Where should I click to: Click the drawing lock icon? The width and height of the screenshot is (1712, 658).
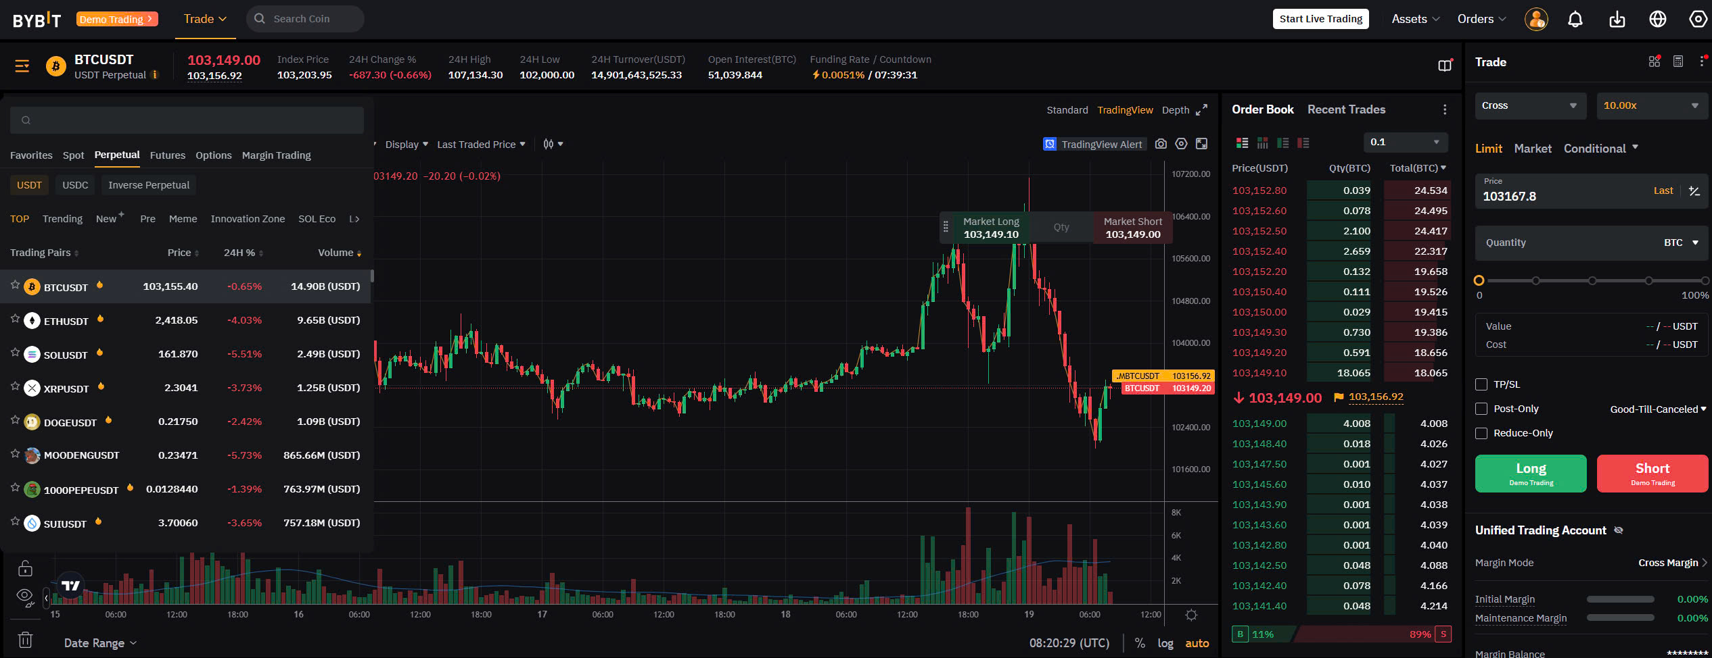click(x=25, y=569)
